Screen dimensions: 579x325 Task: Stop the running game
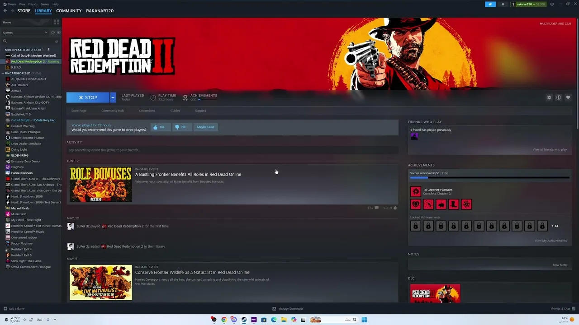click(88, 97)
